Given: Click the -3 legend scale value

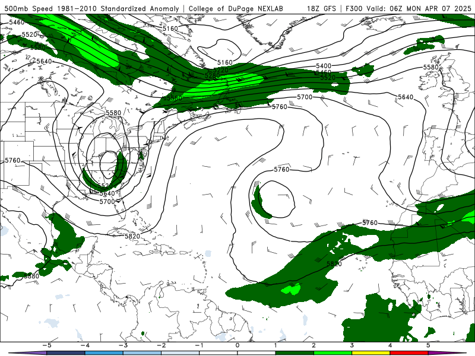Looking at the screenshot, I should (x=123, y=345).
